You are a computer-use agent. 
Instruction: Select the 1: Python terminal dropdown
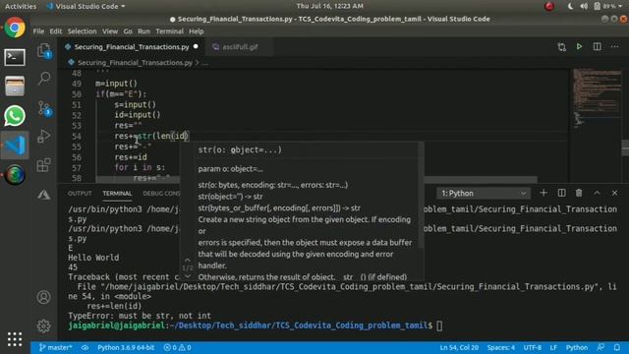484,193
